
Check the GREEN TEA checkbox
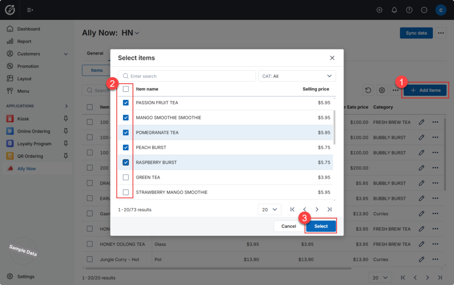(125, 177)
